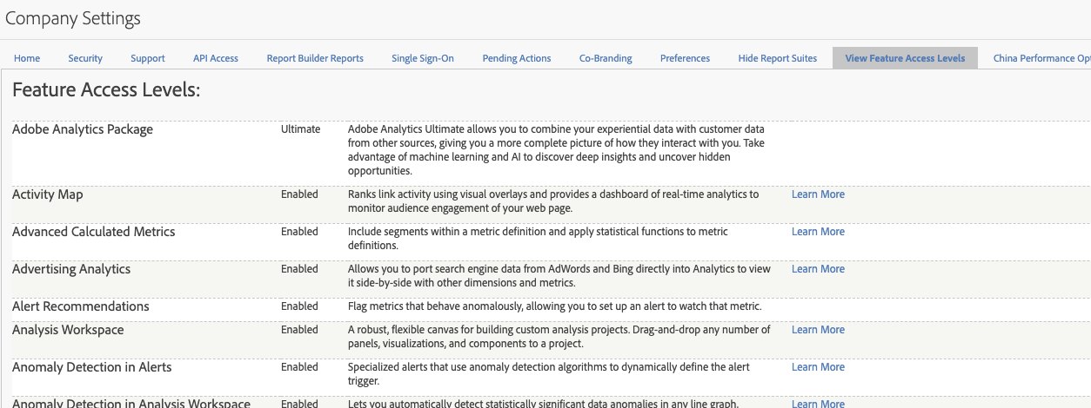Screen dimensions: 1091x408
Task: Click the Company Settings page title
Action: click(x=73, y=18)
